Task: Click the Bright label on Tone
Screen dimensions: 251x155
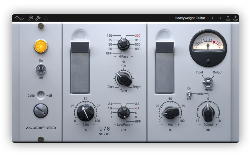Action: [x=137, y=87]
